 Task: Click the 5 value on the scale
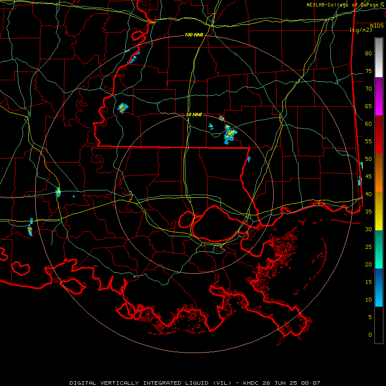tap(370, 317)
